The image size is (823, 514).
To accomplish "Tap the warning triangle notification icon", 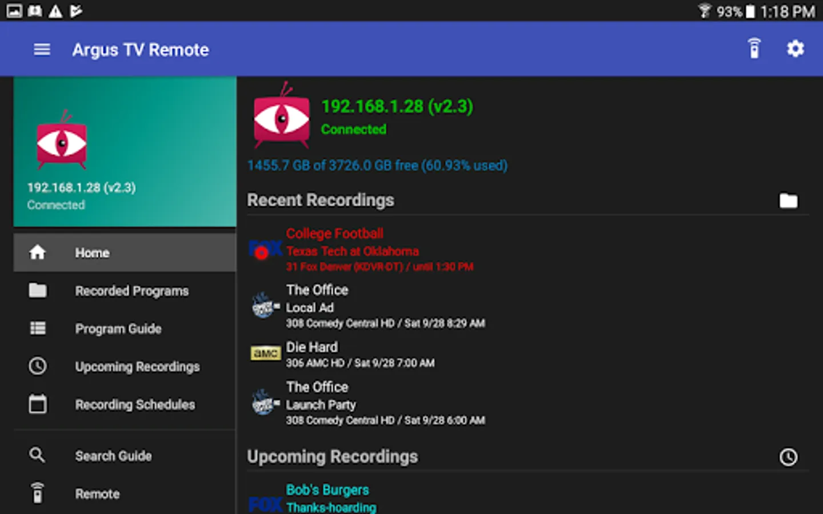I will coord(55,11).
